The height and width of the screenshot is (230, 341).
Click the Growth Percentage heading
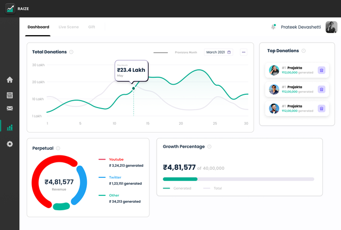tap(184, 147)
